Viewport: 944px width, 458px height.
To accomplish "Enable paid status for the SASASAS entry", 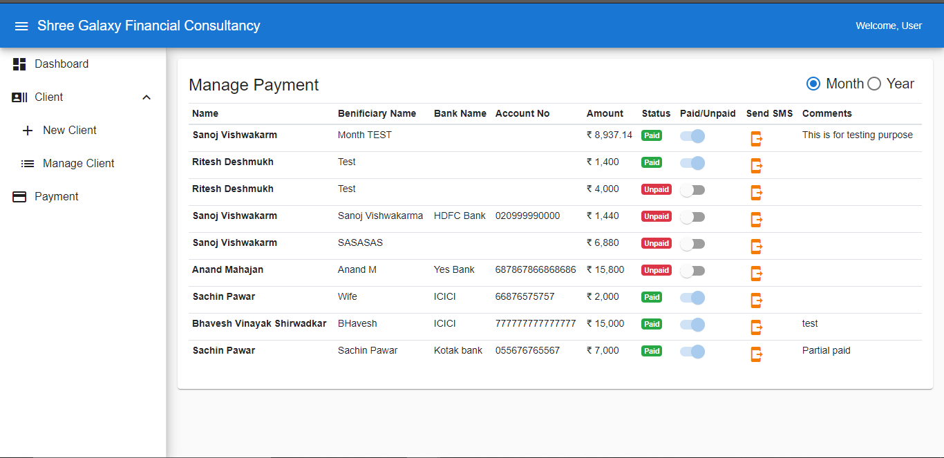I will pyautogui.click(x=692, y=243).
